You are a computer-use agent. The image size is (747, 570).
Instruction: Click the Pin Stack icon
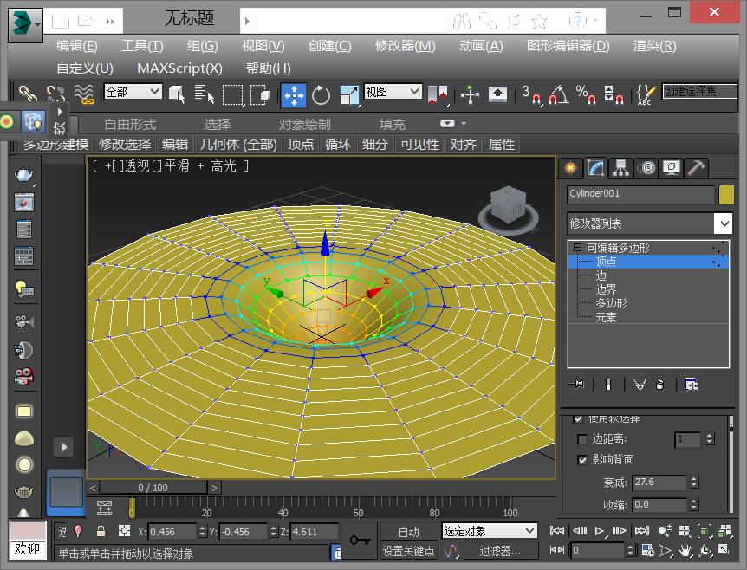[578, 384]
